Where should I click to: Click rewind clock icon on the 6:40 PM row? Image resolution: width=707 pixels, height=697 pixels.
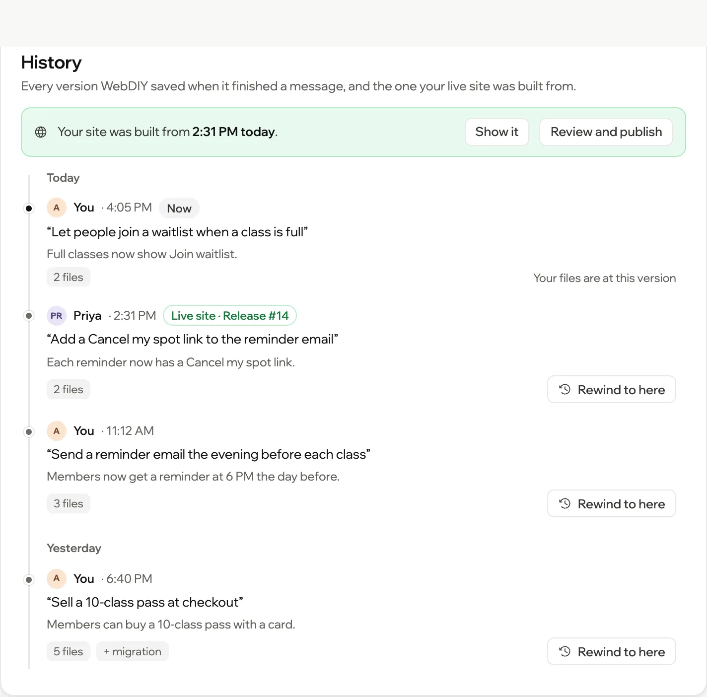565,651
